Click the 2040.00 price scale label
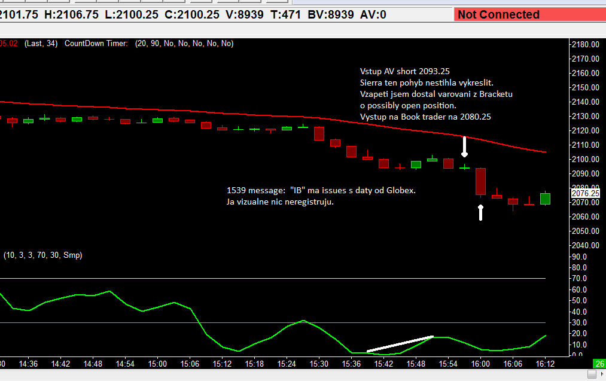The height and width of the screenshot is (381, 606). [x=586, y=245]
